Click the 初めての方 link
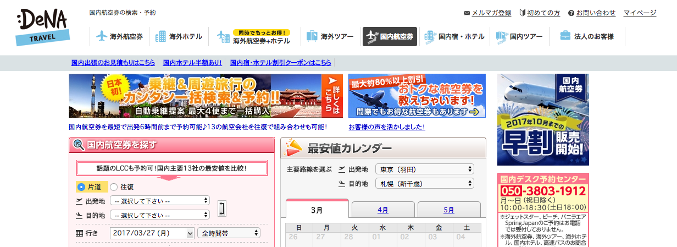The height and width of the screenshot is (247, 677). [543, 13]
